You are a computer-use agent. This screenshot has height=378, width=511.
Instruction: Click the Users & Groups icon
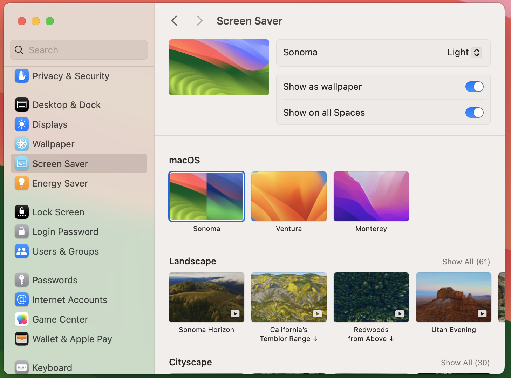pos(22,251)
